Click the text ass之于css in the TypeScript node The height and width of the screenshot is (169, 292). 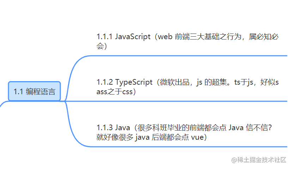(114, 92)
